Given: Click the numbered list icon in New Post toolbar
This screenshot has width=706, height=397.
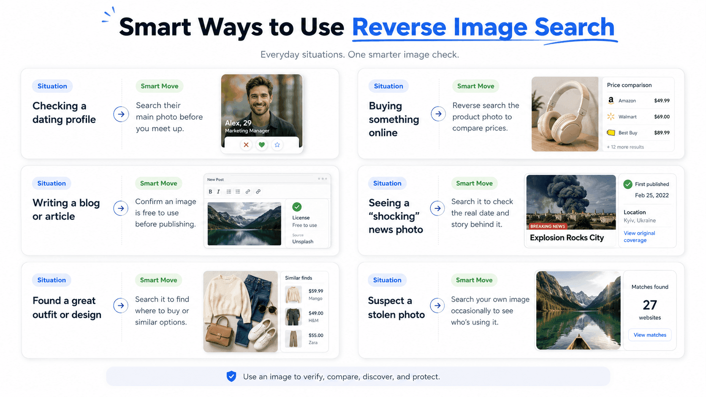Looking at the screenshot, I should (238, 192).
